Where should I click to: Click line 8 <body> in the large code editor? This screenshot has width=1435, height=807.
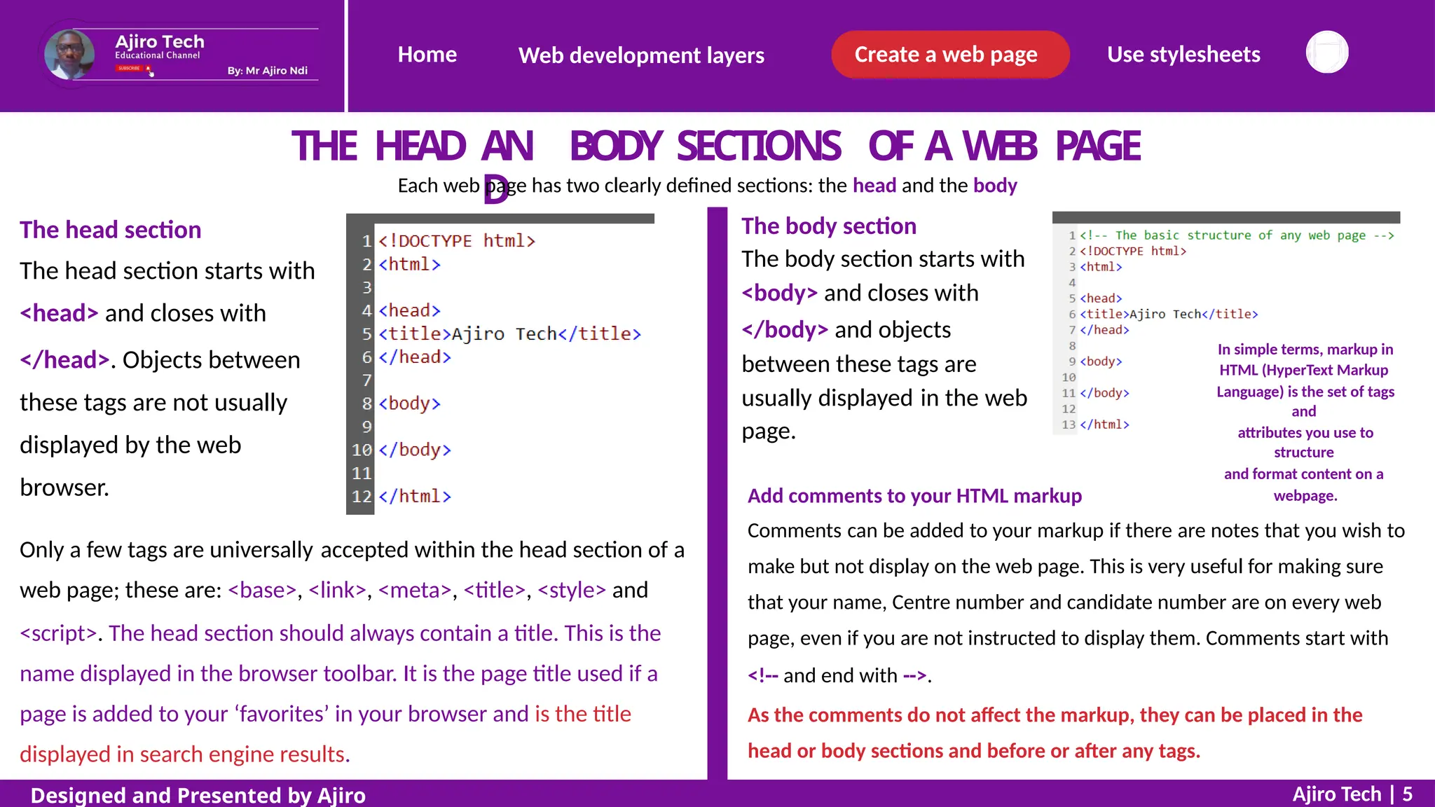pos(409,403)
